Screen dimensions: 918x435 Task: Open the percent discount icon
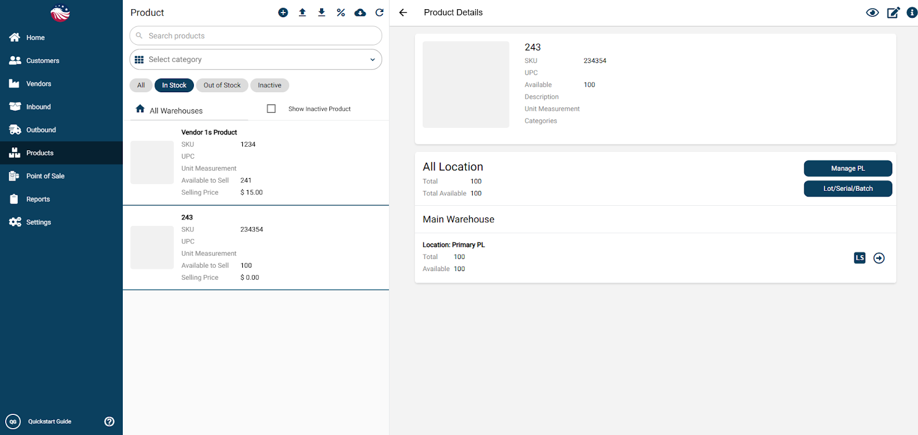[341, 13]
